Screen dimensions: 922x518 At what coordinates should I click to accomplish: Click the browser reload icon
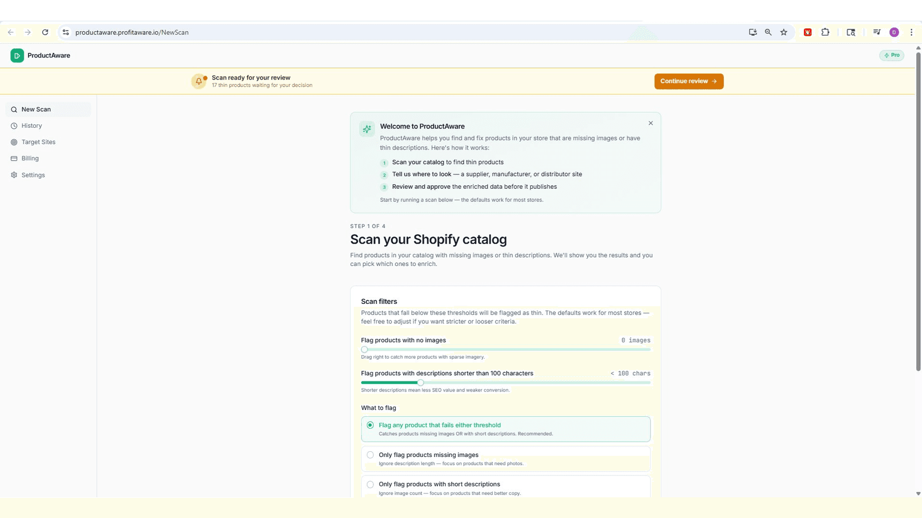[45, 32]
